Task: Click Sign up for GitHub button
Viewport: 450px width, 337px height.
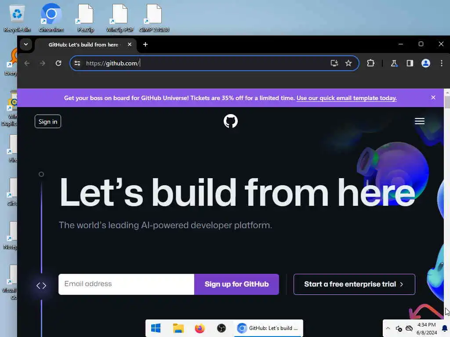Action: pos(236,284)
